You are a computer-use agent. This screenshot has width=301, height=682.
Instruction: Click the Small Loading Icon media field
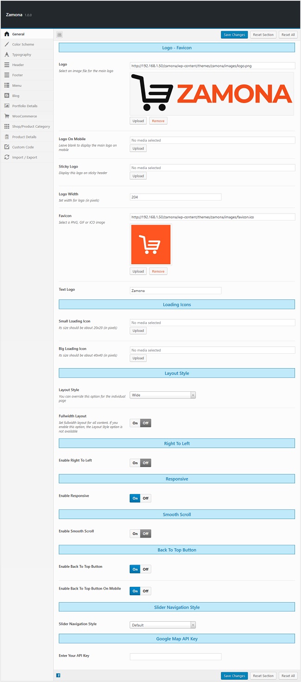tap(213, 323)
